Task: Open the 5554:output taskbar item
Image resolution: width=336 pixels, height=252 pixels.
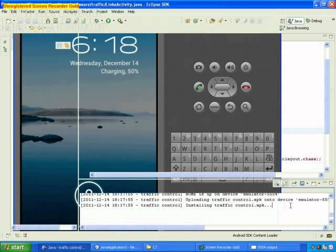Action: [x=273, y=247]
